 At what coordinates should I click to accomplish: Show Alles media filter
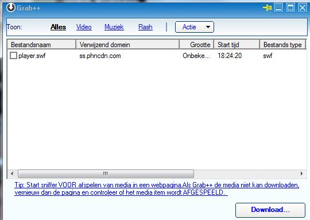coord(58,27)
